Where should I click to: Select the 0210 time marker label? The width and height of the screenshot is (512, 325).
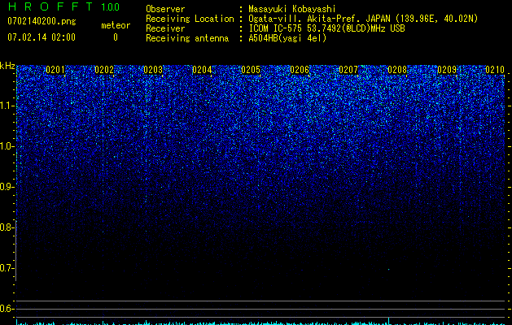pyautogui.click(x=495, y=70)
